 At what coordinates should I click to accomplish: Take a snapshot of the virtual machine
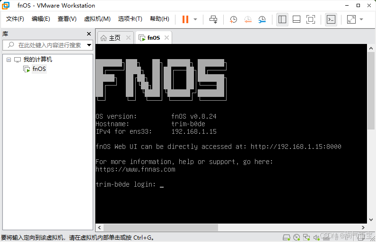pyautogui.click(x=233, y=19)
